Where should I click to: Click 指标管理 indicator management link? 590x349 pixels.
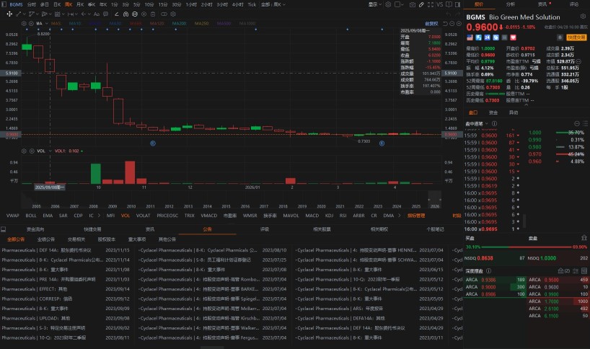tap(415, 216)
